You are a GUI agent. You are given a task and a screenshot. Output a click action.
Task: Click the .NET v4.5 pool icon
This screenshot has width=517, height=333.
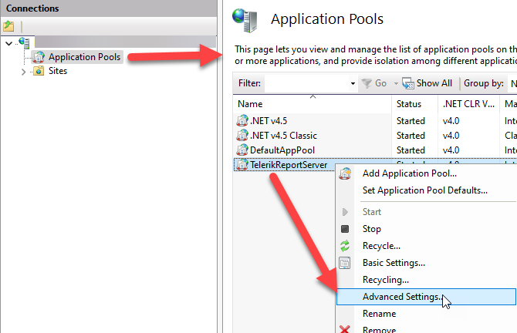[242, 120]
